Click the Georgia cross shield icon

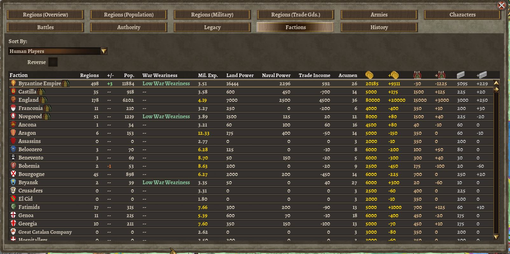pos(13,224)
